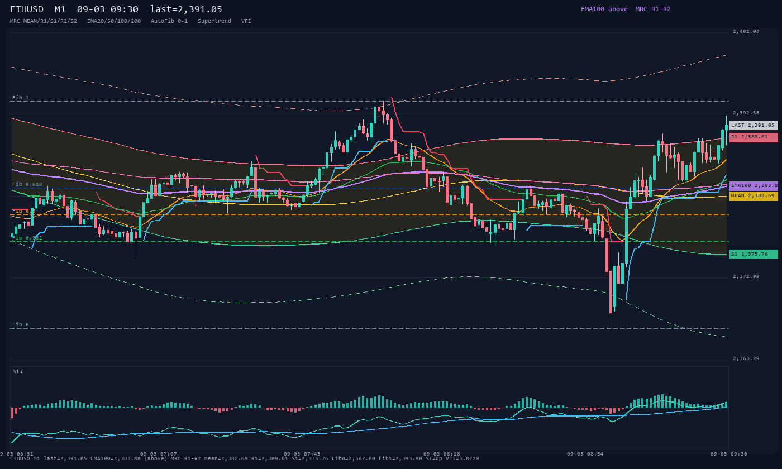This screenshot has width=782, height=469.
Task: Select the VFI legend entry in header
Action: click(x=246, y=21)
